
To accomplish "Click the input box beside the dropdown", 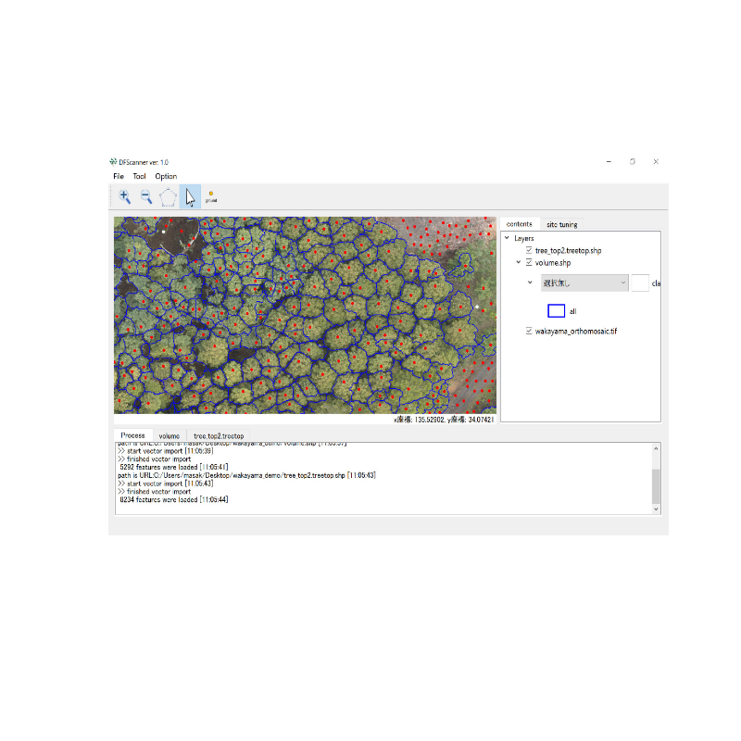I will (x=640, y=283).
